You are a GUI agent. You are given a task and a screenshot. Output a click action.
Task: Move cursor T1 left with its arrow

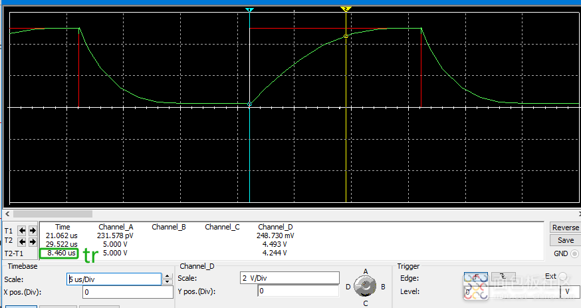pos(22,231)
